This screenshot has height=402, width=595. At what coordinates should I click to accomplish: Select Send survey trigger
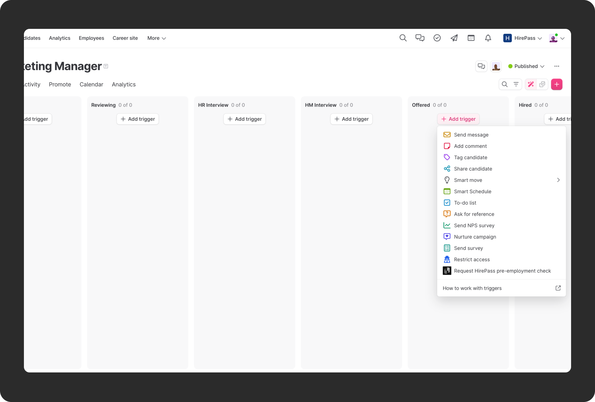501,248
